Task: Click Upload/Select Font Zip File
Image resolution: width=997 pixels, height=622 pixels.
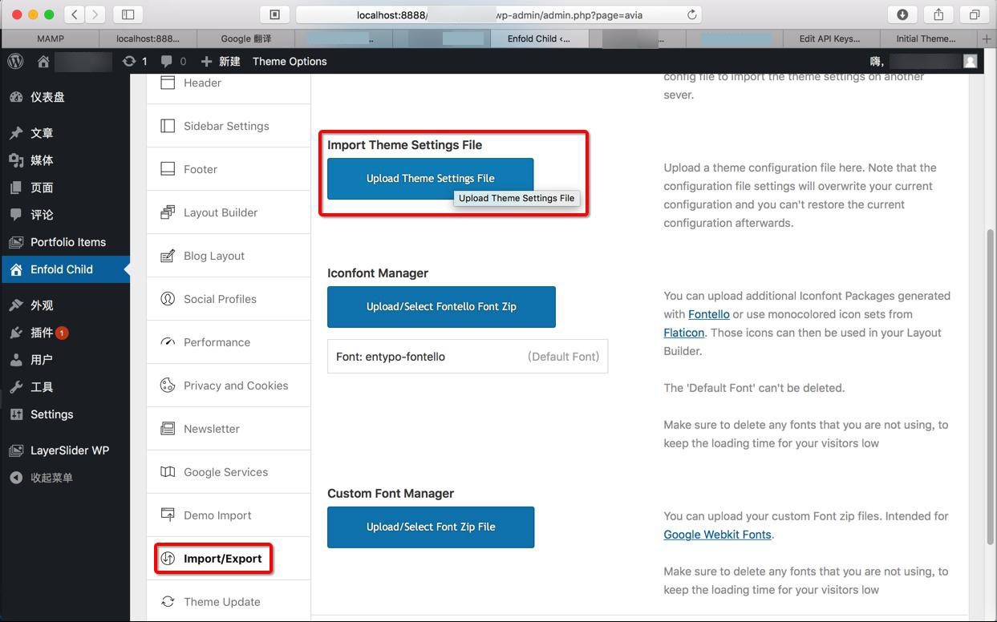Action: click(x=431, y=527)
